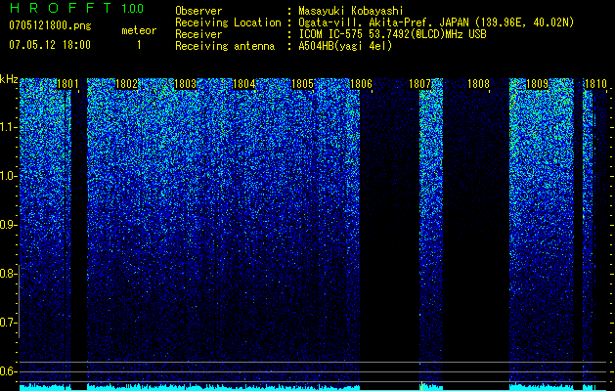Click the cyan signal level bar graph

[x=313, y=387]
